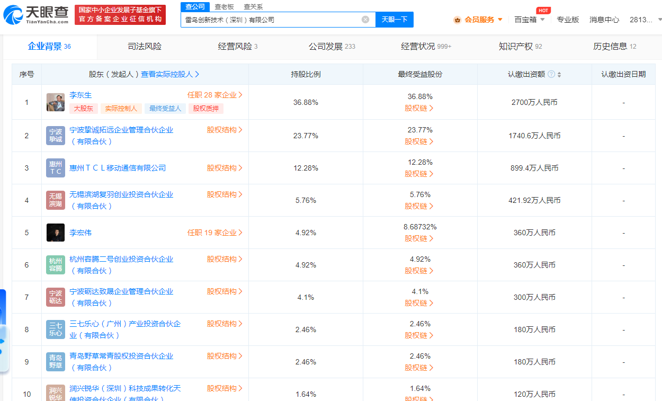
Task: Expand the 会员服务 dropdown
Action: click(x=500, y=20)
